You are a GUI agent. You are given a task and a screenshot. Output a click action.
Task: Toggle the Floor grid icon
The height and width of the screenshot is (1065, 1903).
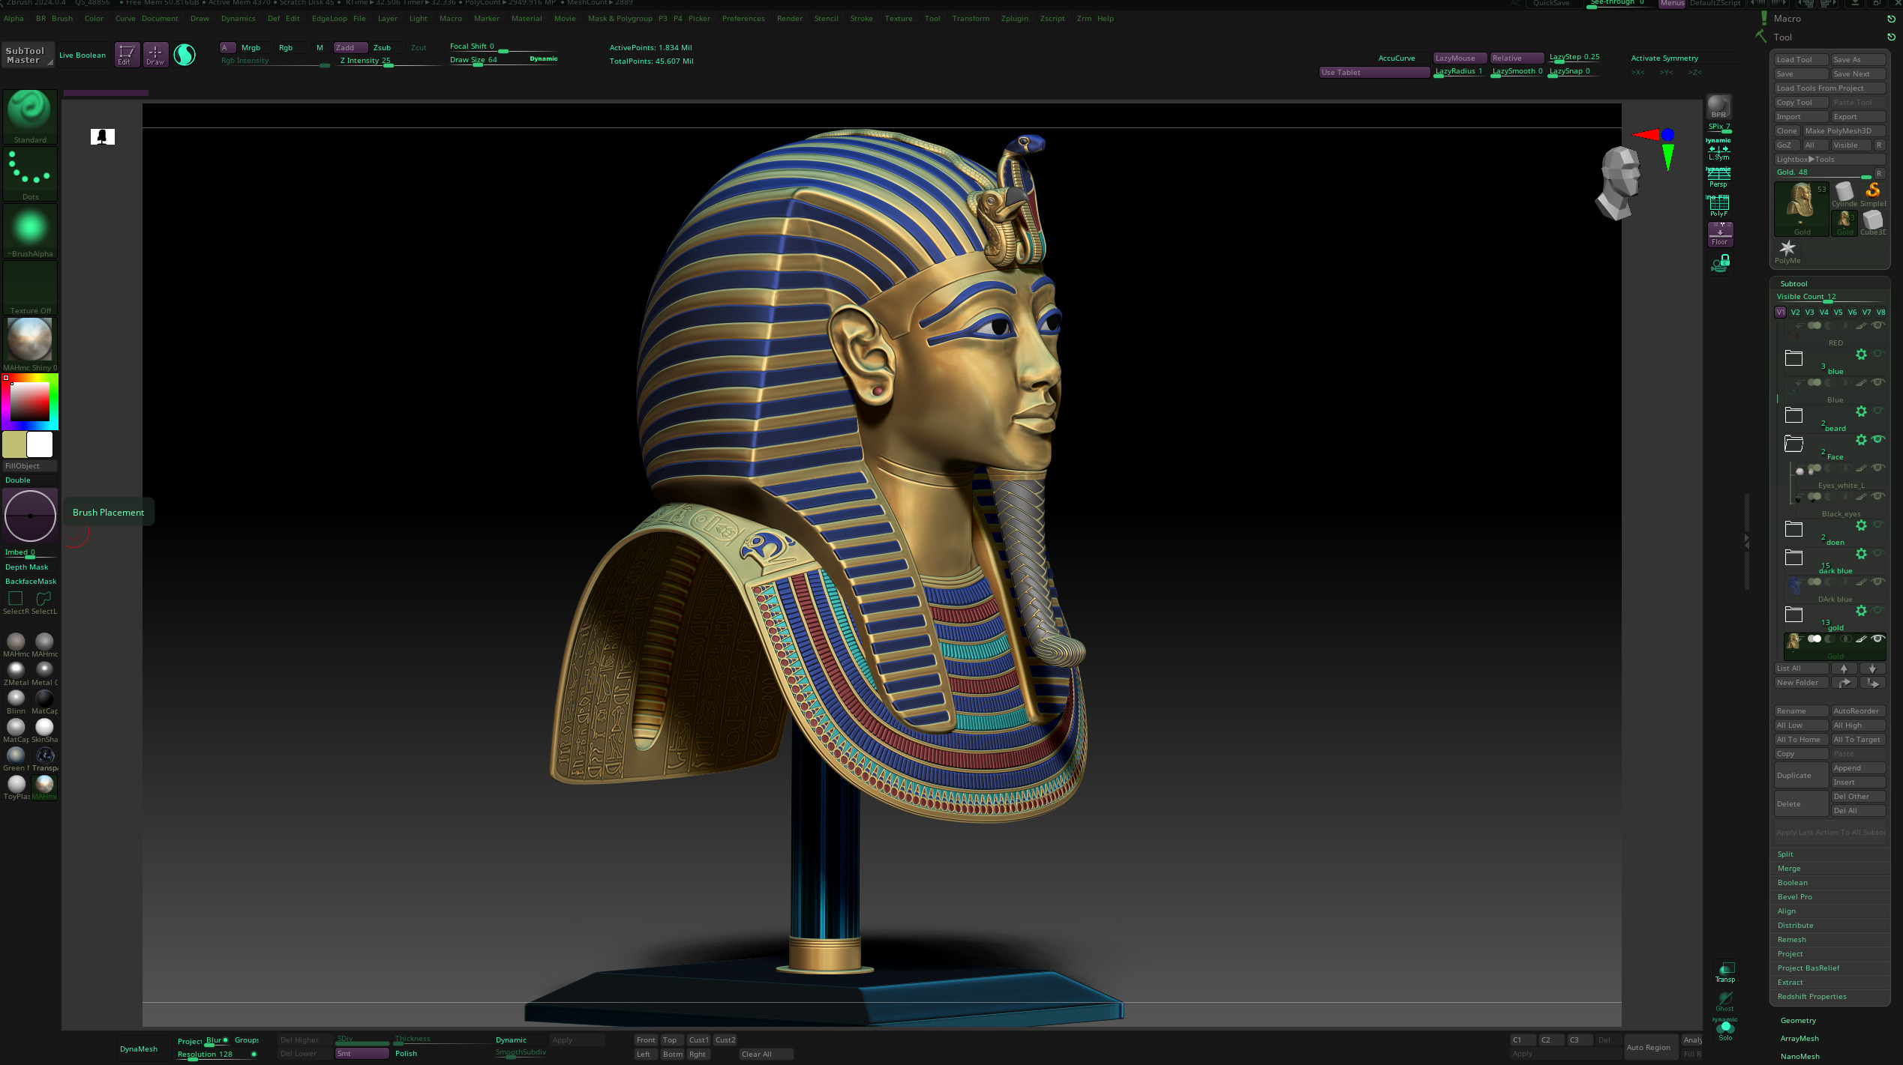[1719, 234]
